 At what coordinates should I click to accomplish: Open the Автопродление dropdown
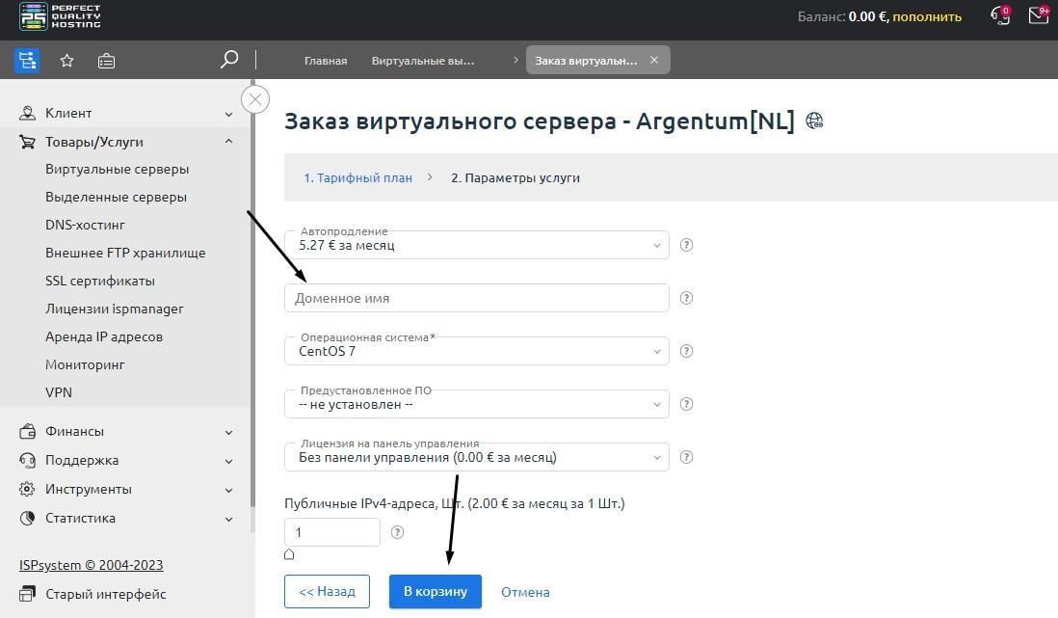(x=476, y=245)
